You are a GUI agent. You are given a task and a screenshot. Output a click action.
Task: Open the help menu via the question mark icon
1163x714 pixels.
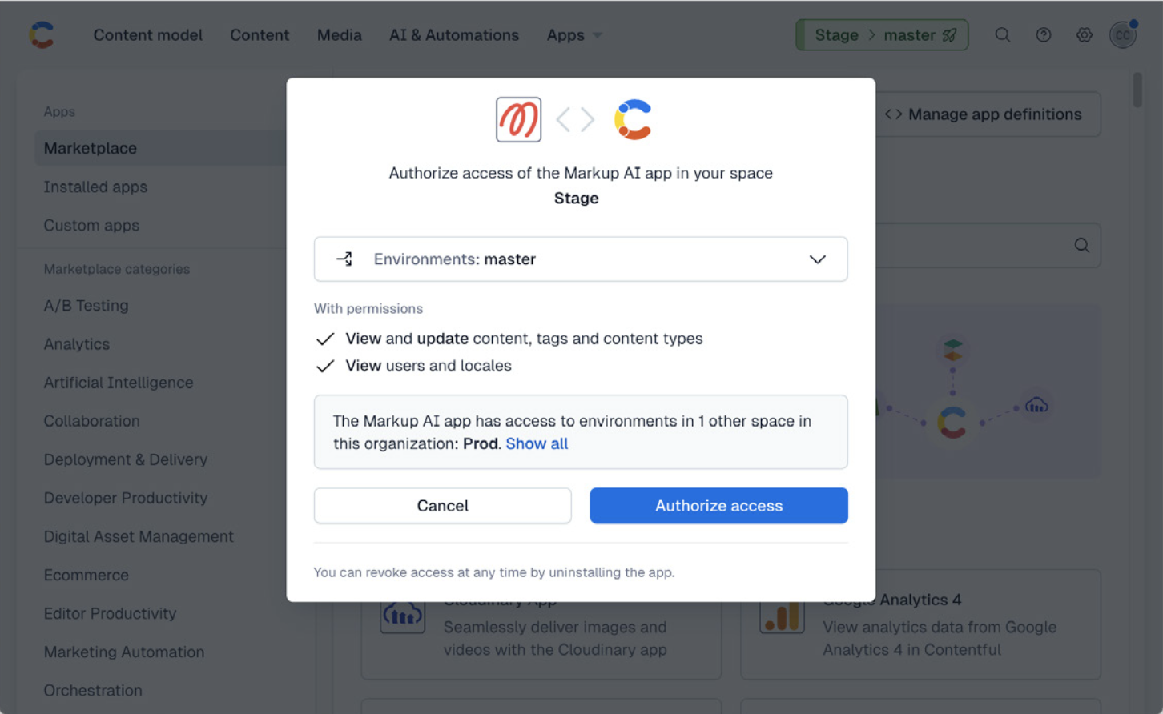coord(1043,34)
